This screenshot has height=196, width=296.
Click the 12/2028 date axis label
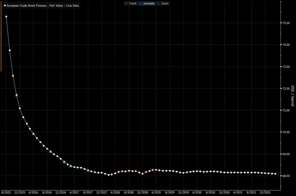pyautogui.click(x=142, y=193)
